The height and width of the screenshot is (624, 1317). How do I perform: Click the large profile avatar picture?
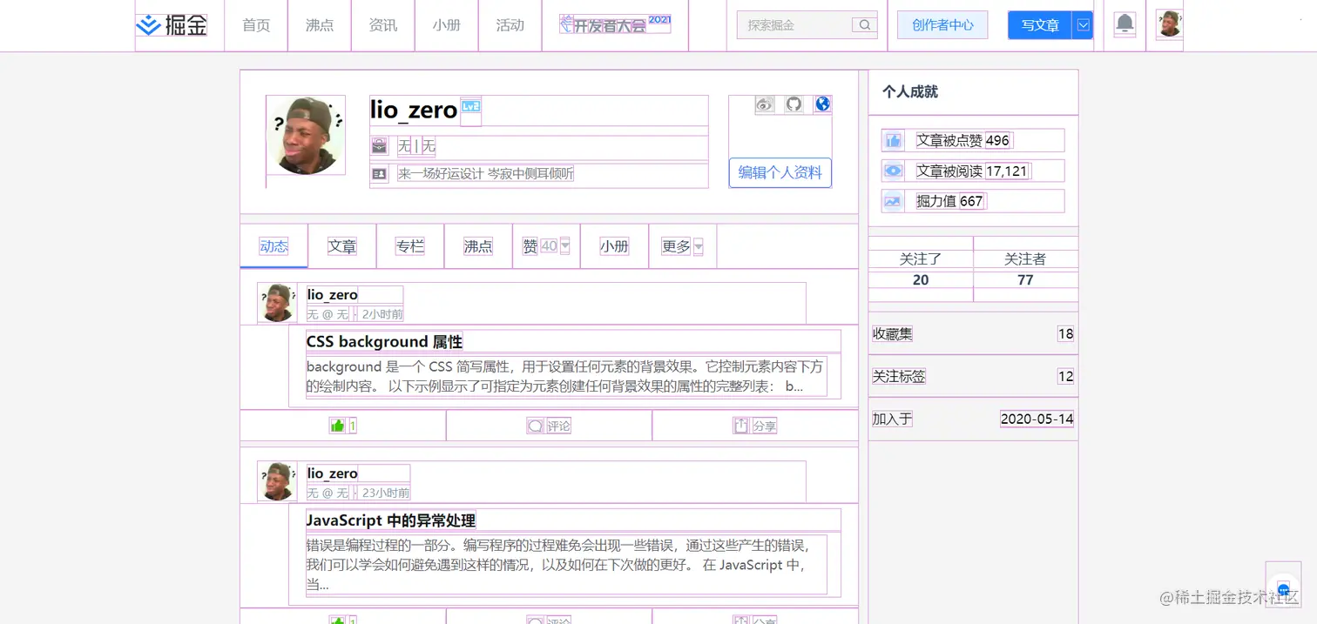[x=306, y=136]
